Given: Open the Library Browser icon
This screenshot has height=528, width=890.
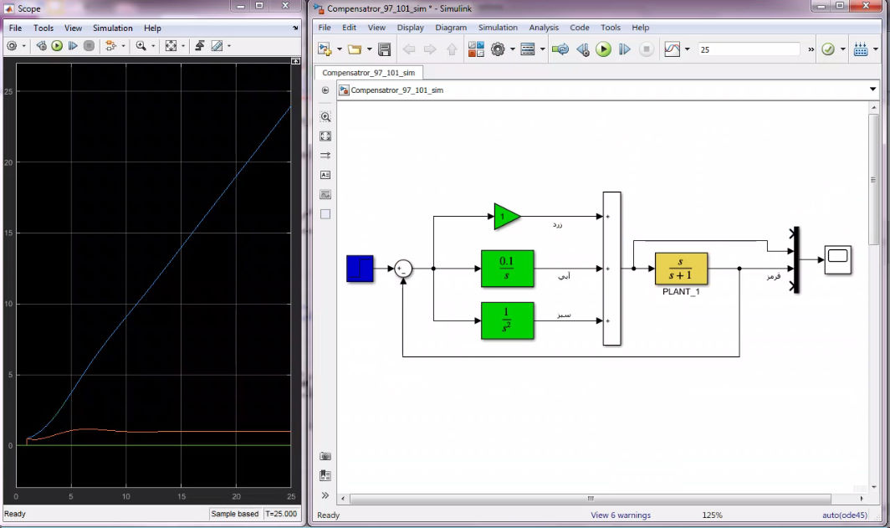Looking at the screenshot, I should click(x=476, y=49).
